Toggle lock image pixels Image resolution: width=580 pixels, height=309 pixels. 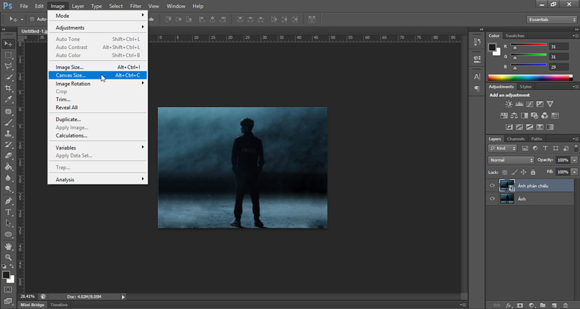click(x=514, y=172)
